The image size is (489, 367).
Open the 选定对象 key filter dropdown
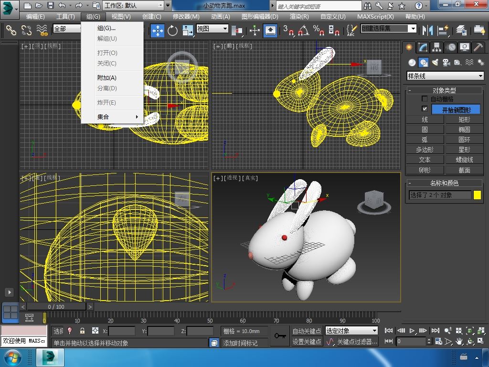[351, 331]
